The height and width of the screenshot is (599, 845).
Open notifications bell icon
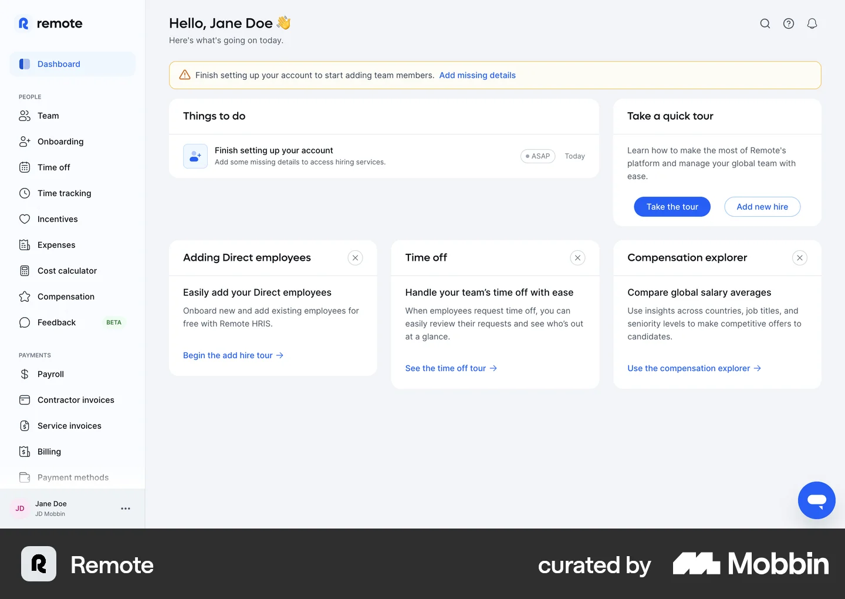click(812, 23)
